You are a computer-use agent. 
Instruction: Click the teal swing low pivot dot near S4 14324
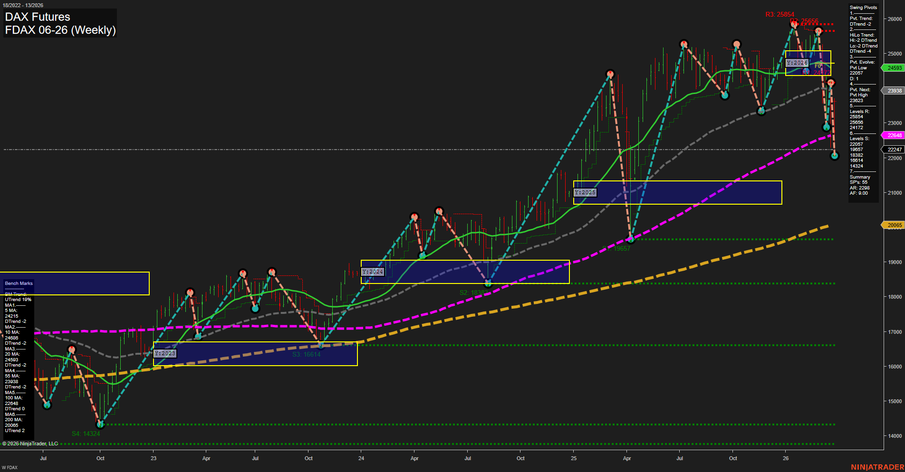[100, 425]
